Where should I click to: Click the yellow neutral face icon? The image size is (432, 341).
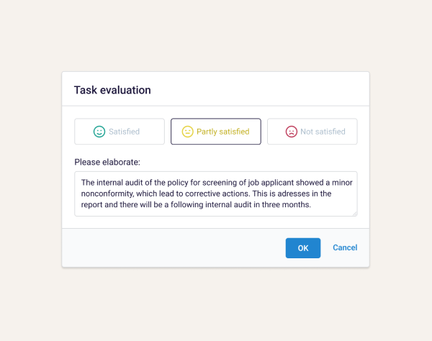(x=187, y=132)
